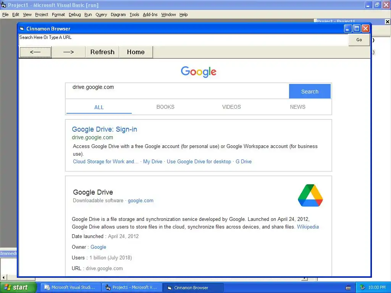The image size is (391, 293).
Task: Open the Window menu
Action: [168, 15]
